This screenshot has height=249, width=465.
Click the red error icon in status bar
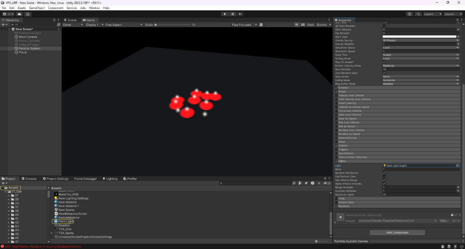pos(2,246)
